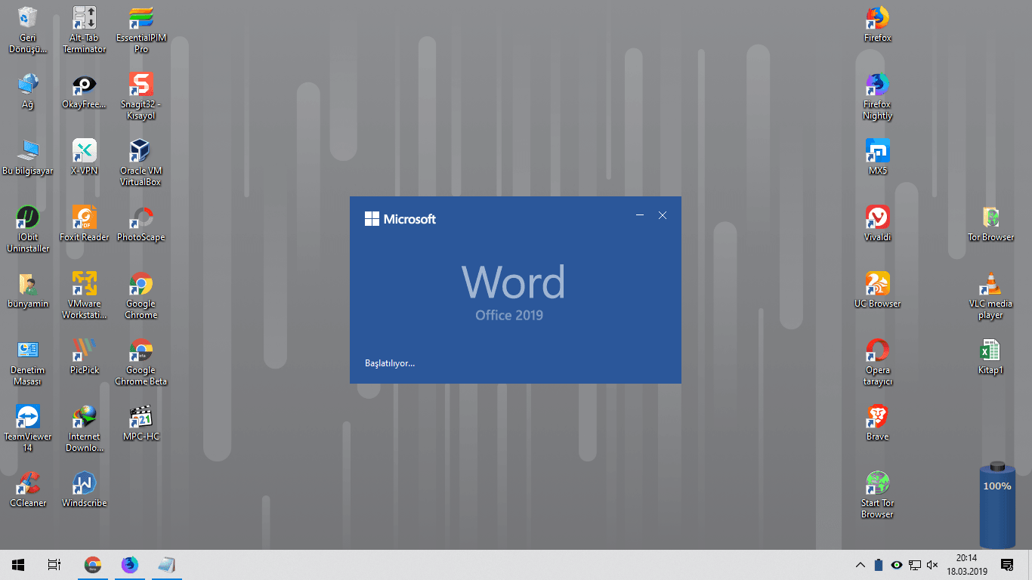Minimize the Word splash screen
This screenshot has height=580, width=1032.
tap(640, 215)
